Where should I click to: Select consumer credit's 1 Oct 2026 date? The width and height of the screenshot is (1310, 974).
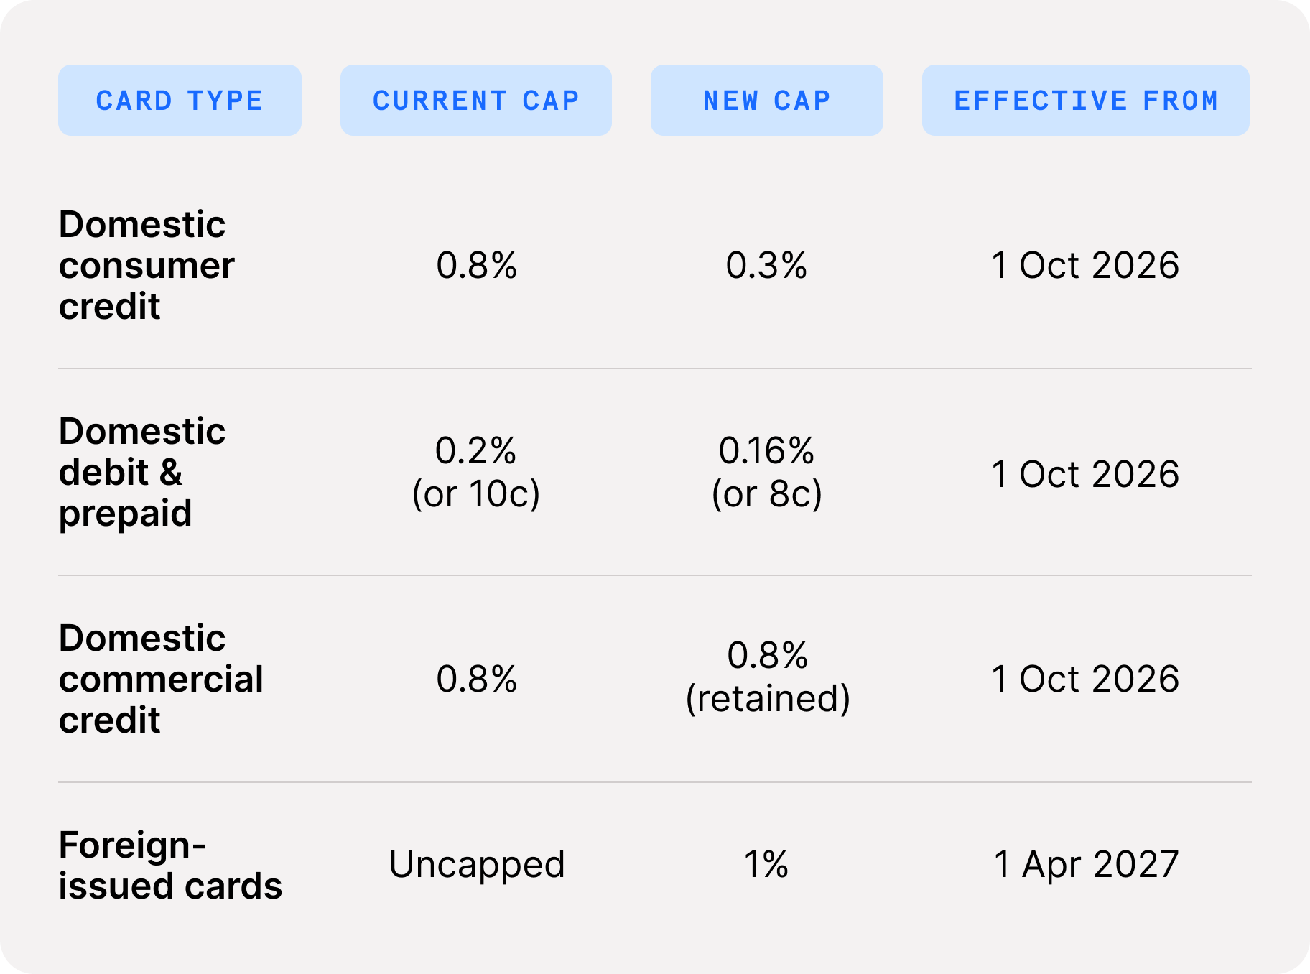(1086, 265)
